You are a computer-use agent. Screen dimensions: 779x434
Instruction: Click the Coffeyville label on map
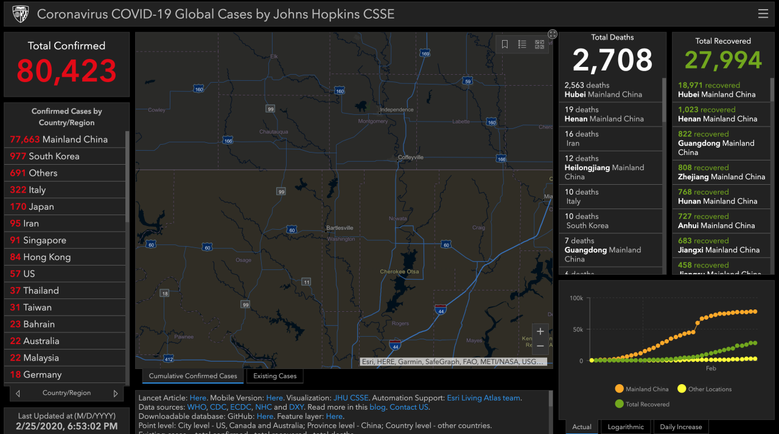coord(411,157)
